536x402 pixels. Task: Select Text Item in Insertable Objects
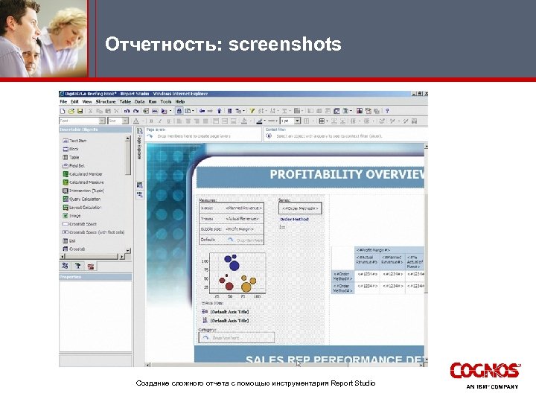pyautogui.click(x=74, y=141)
